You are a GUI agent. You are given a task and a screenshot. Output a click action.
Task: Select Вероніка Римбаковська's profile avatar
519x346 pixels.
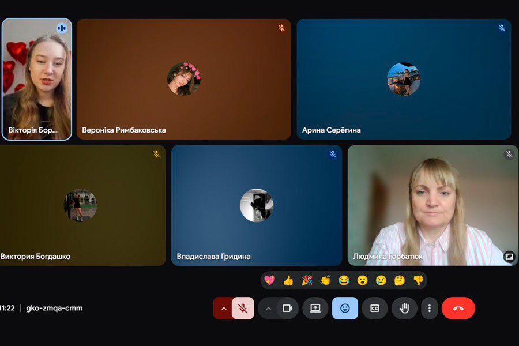(x=184, y=79)
